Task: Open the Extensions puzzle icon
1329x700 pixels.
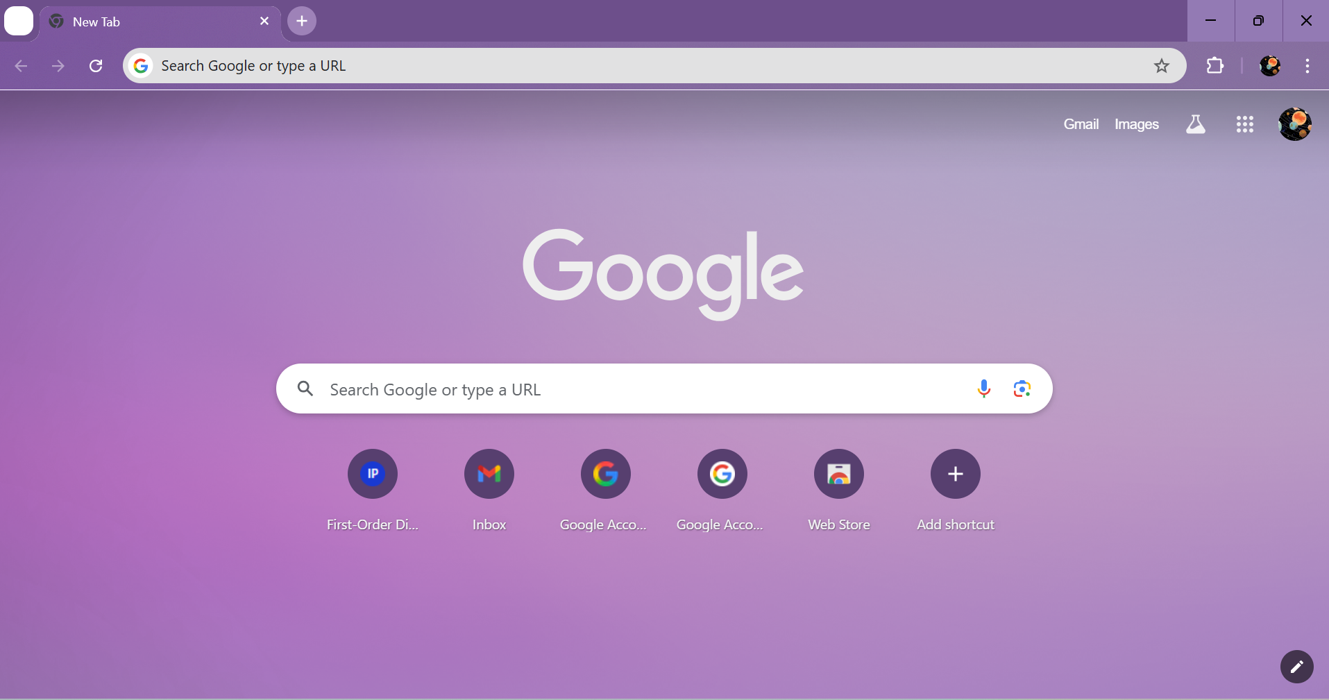Action: tap(1215, 66)
